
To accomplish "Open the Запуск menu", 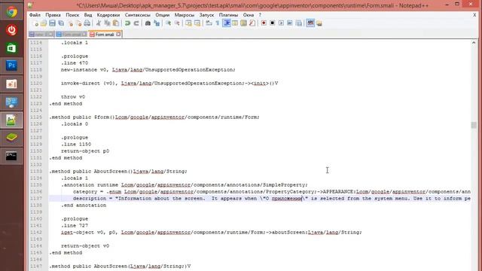I will click(206, 15).
